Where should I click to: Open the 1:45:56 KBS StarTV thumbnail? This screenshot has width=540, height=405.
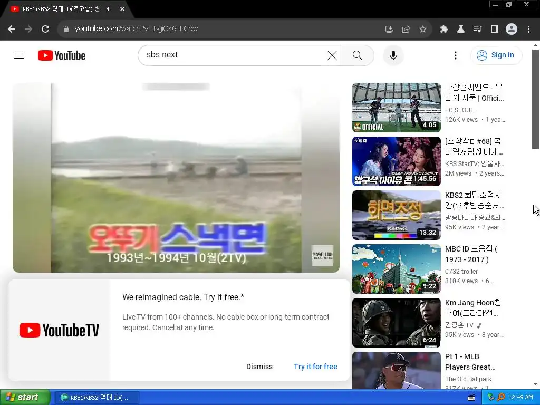click(397, 161)
